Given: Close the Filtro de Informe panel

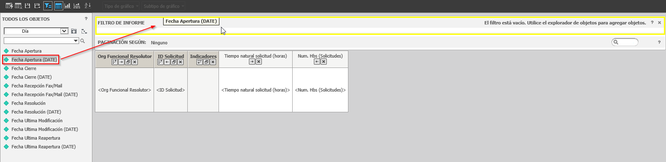Looking at the screenshot, I should (659, 23).
